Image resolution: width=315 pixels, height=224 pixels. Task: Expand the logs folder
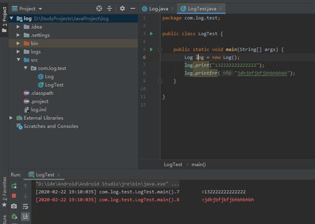18,51
